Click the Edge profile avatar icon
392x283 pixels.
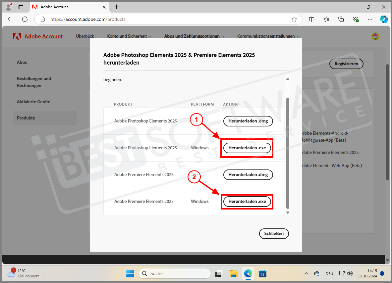[x=9, y=7]
